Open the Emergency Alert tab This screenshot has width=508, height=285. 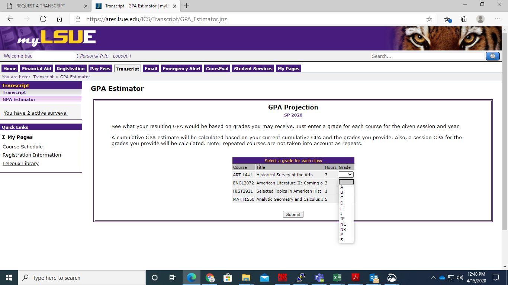click(181, 69)
